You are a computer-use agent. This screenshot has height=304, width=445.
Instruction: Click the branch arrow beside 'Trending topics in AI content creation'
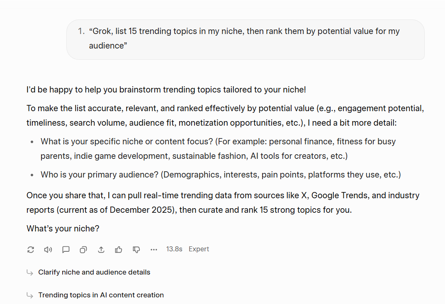click(x=29, y=295)
